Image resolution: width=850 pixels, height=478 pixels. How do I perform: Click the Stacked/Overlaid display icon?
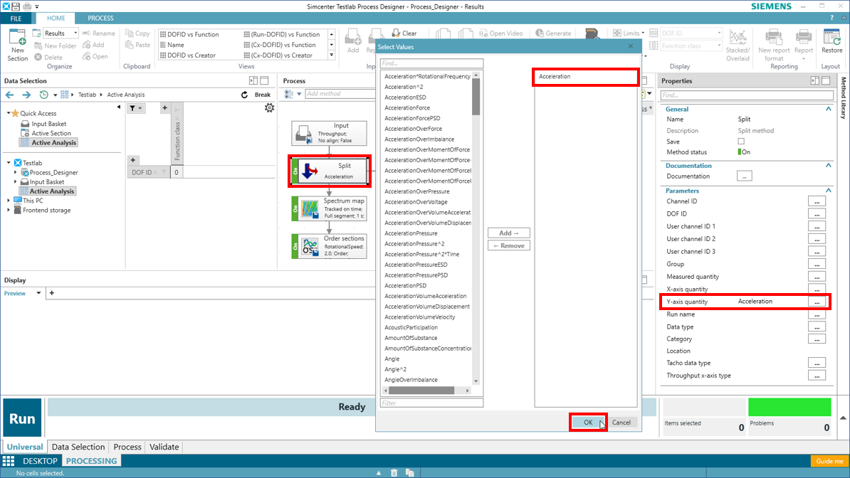738,38
